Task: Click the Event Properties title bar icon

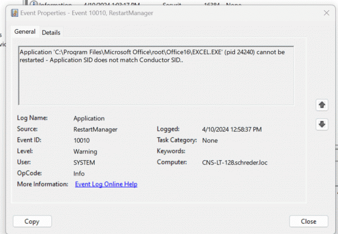Action: 15,13
